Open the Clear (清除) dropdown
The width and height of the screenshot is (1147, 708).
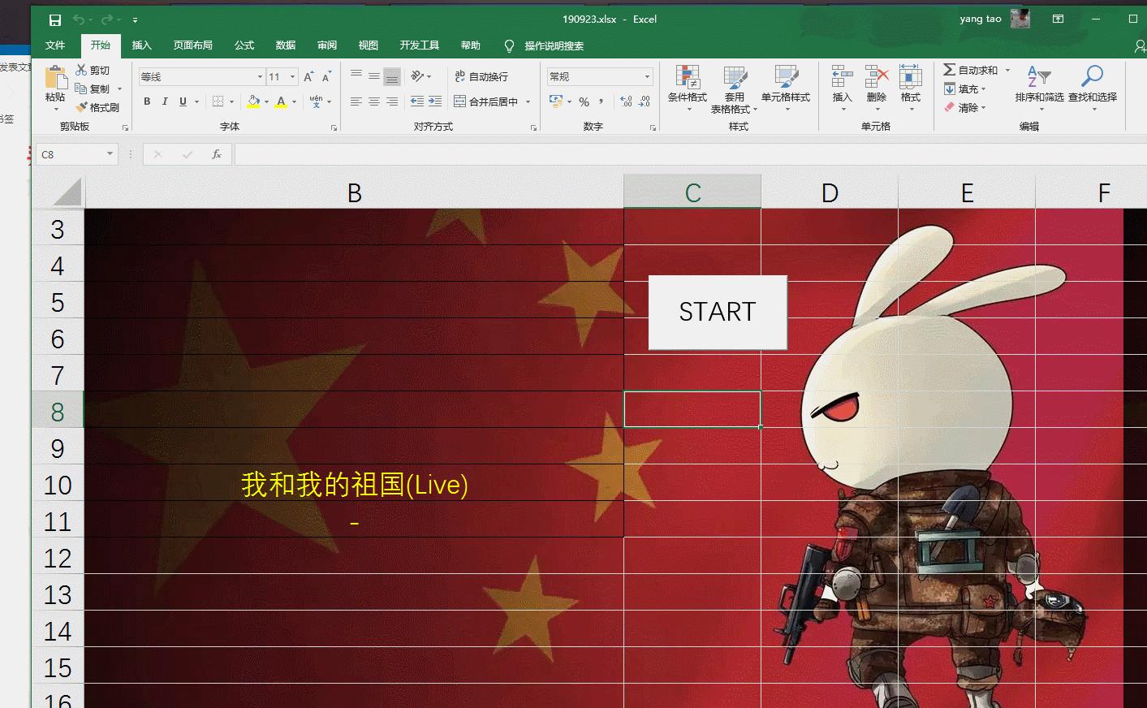point(965,107)
